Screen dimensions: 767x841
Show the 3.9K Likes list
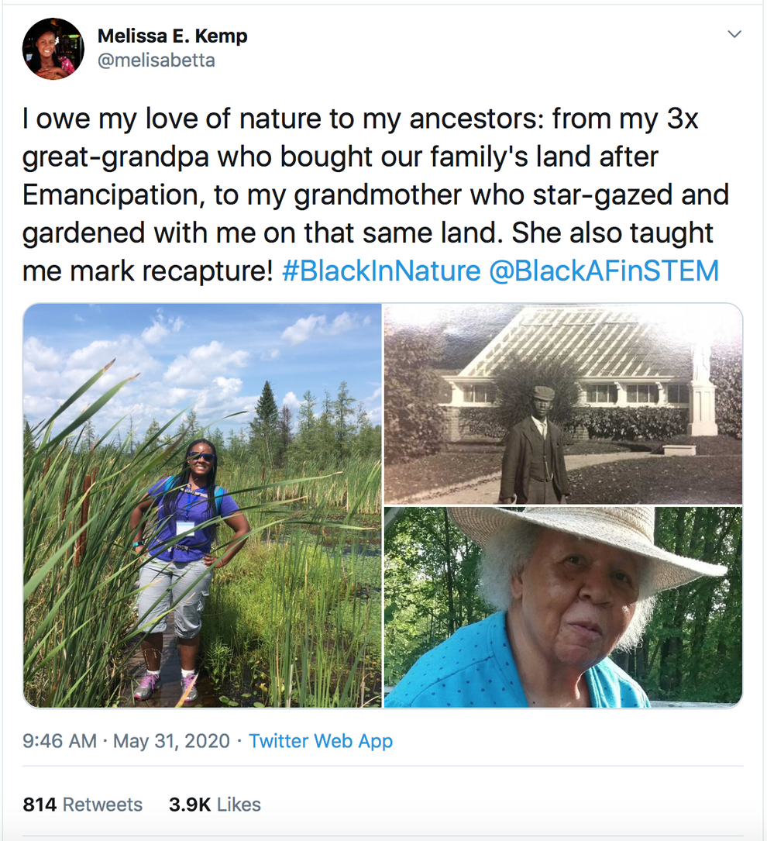click(213, 805)
